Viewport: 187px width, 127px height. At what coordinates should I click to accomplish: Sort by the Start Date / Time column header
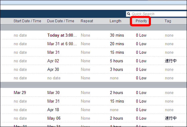[x=27, y=21]
